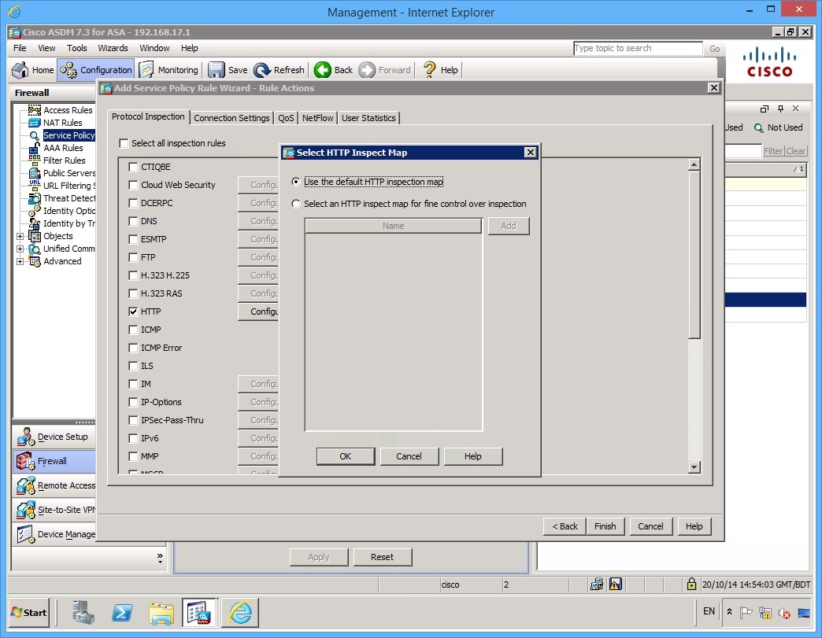Click the Finish button in the wizard

pyautogui.click(x=605, y=526)
